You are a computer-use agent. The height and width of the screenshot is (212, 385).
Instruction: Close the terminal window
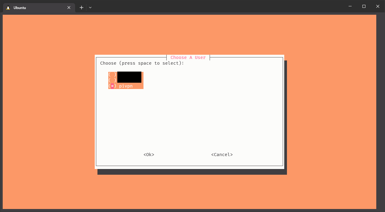tap(378, 6)
